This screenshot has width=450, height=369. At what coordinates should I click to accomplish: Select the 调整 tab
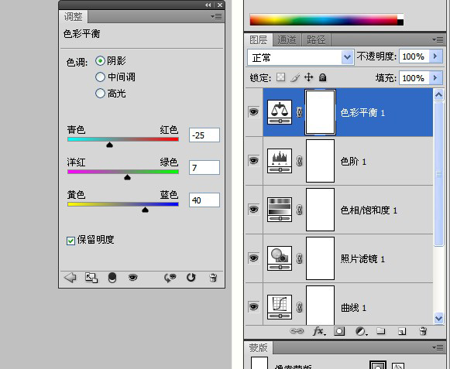[x=73, y=16]
